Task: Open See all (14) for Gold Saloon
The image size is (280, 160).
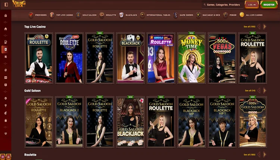Action: [250, 90]
